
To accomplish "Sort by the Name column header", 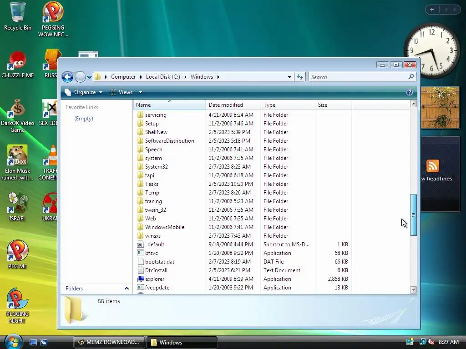I will coord(169,105).
